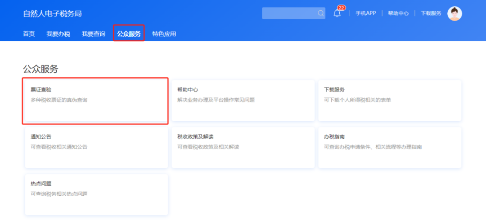Open the 税收政策及解读 card
Image resolution: width=486 pixels, height=224 pixels.
click(x=243, y=148)
